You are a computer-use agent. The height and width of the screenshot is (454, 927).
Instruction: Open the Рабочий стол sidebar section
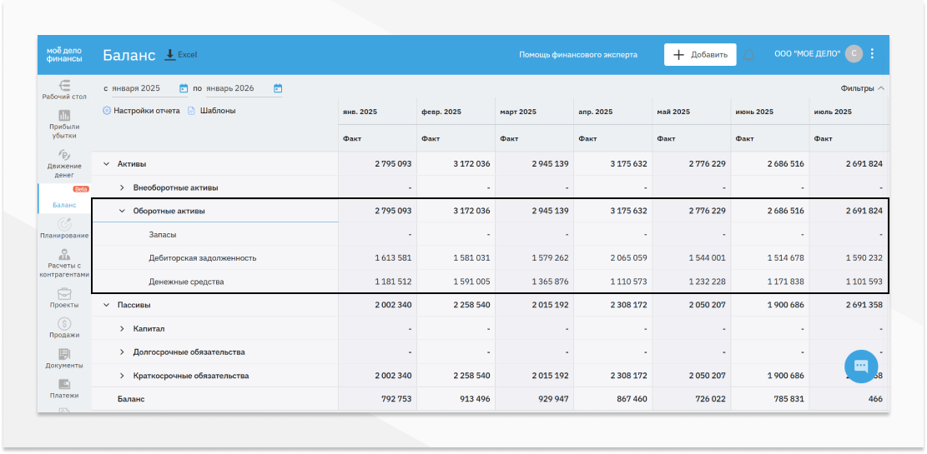pyautogui.click(x=64, y=90)
